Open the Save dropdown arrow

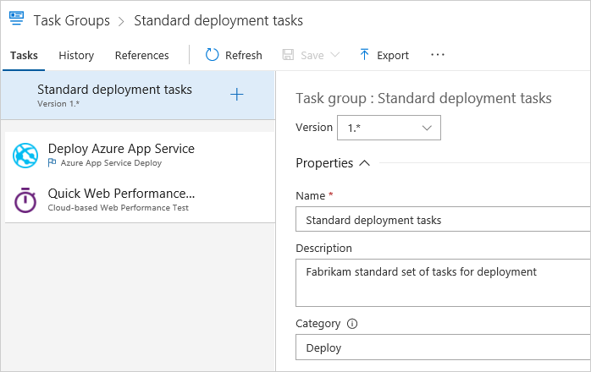coord(335,55)
